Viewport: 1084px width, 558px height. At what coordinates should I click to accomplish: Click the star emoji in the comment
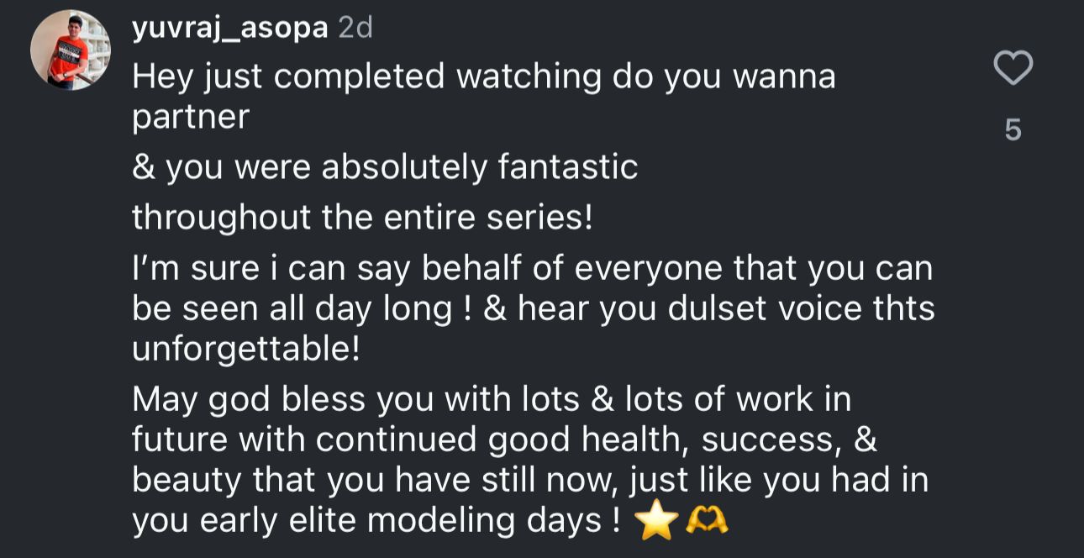tap(656, 522)
